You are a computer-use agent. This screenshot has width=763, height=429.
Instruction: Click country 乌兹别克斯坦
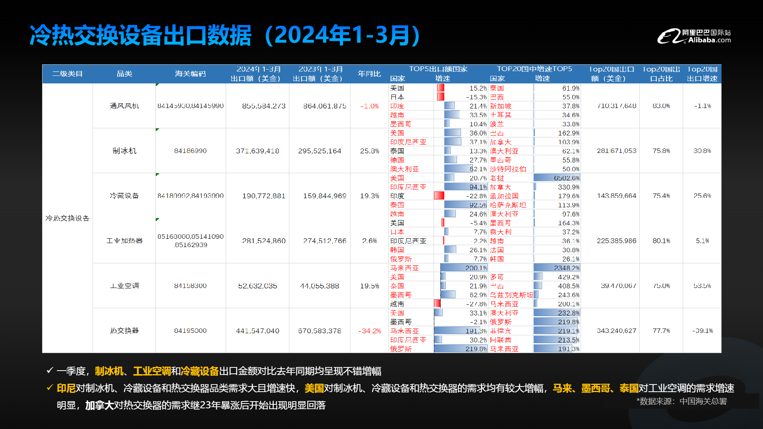pos(511,295)
